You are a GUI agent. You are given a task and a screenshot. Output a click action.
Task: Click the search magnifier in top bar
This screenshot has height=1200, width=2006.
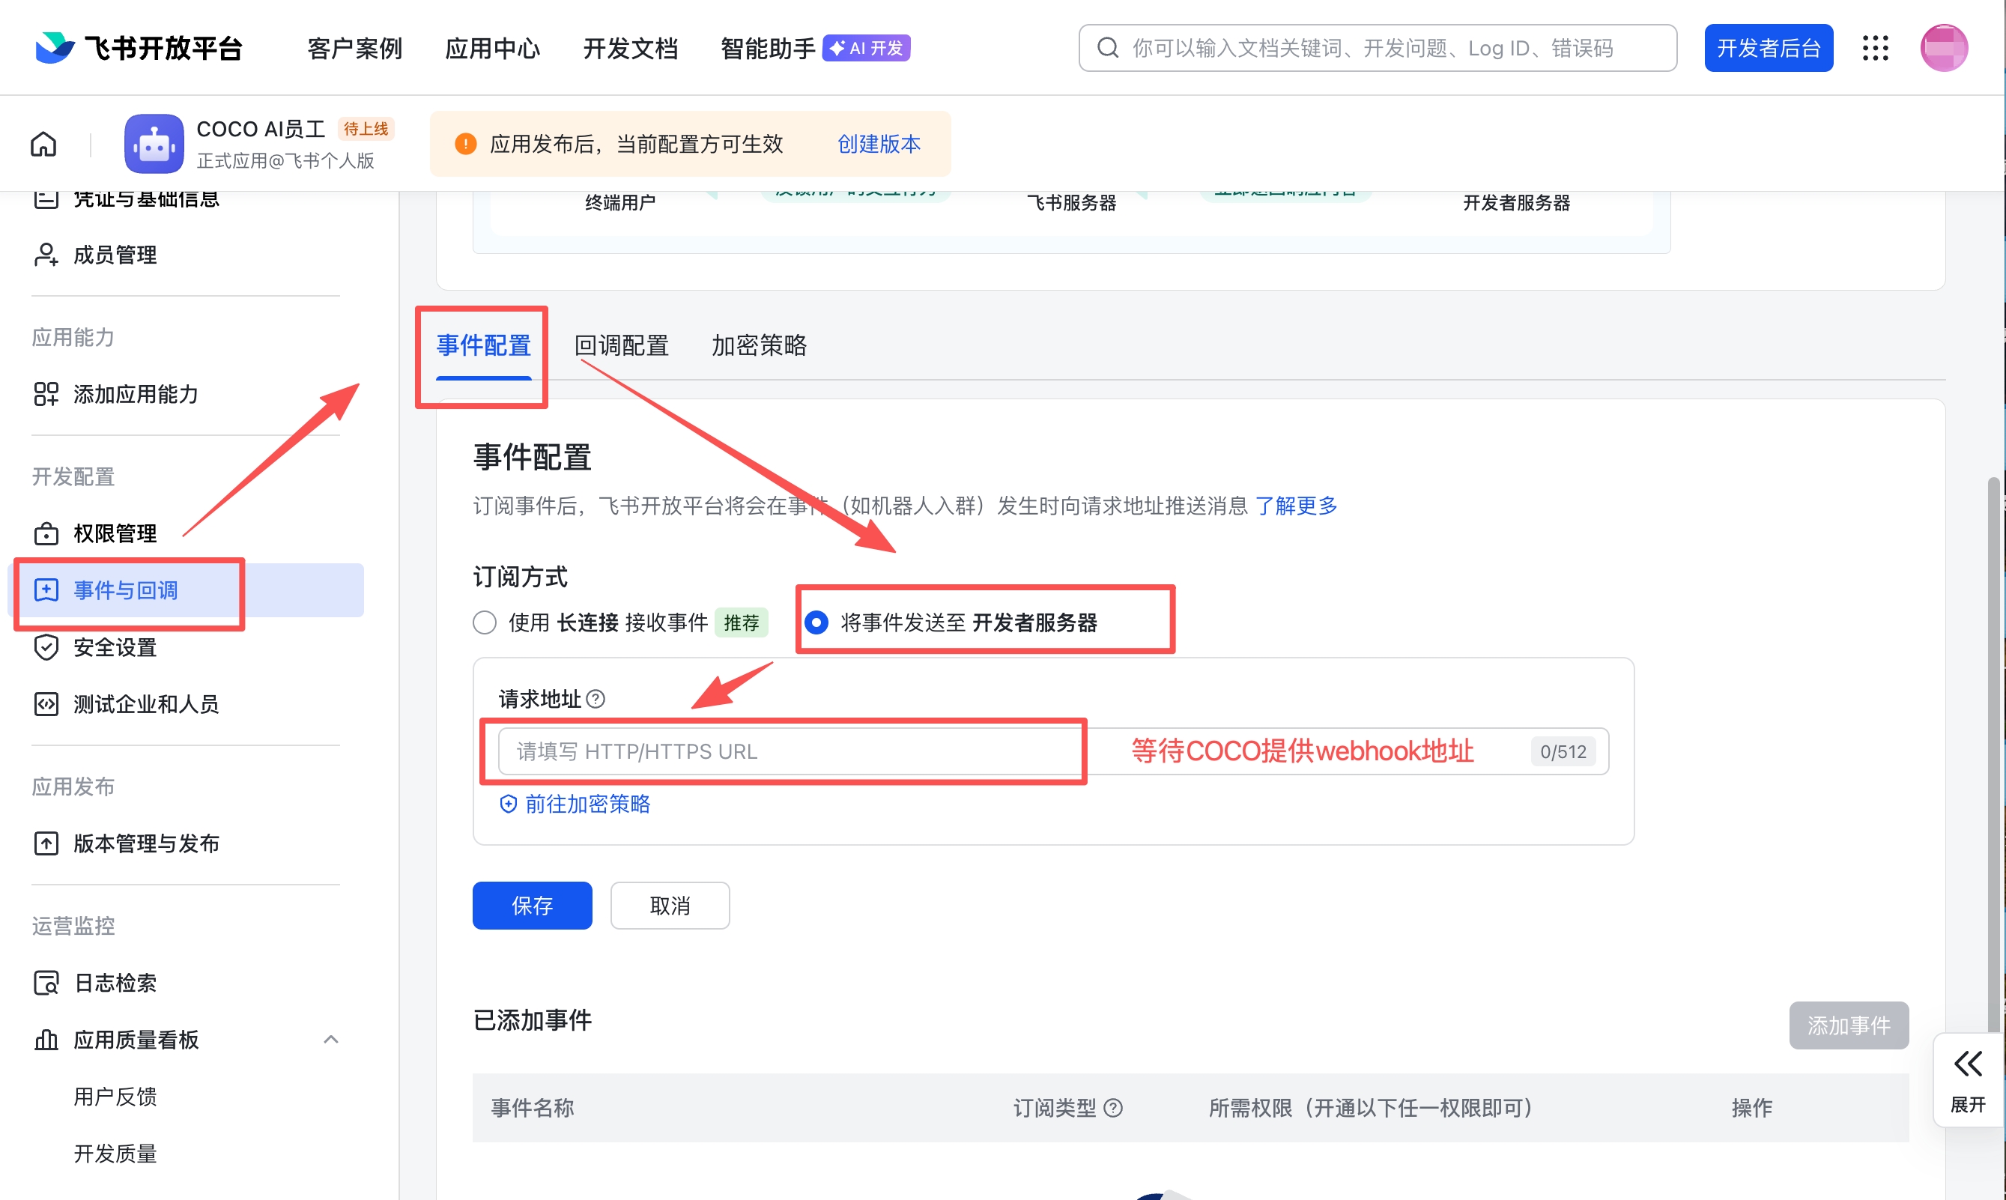click(x=1108, y=47)
